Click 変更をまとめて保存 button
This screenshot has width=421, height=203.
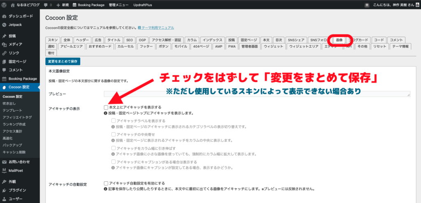click(x=63, y=62)
